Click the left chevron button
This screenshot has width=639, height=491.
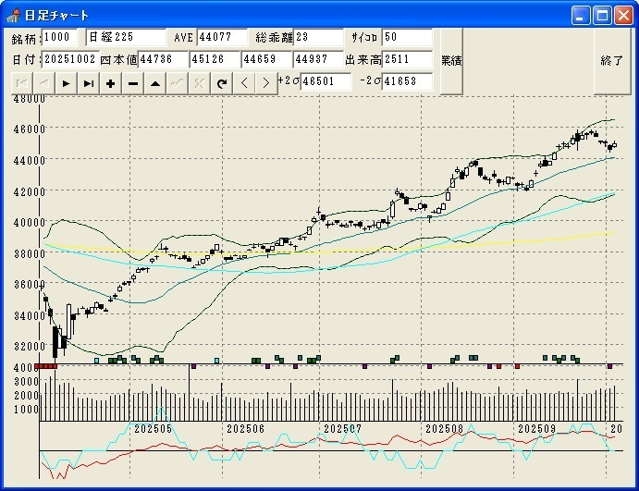click(x=244, y=83)
